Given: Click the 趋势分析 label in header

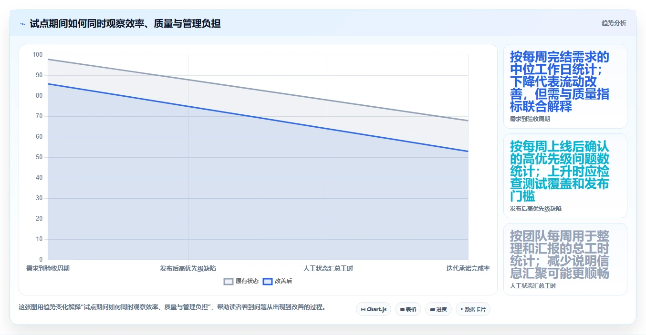Looking at the screenshot, I should click(x=614, y=23).
